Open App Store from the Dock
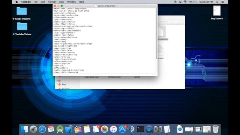This screenshot has height=135, width=240. pos(122,129)
